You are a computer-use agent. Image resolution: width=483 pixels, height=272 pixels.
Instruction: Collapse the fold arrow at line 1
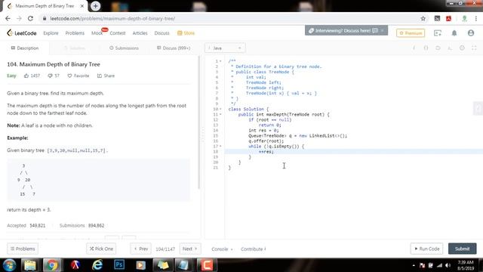(220, 61)
